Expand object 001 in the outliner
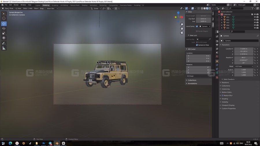Image resolution: width=260 pixels, height=146 pixels. (x=222, y=17)
